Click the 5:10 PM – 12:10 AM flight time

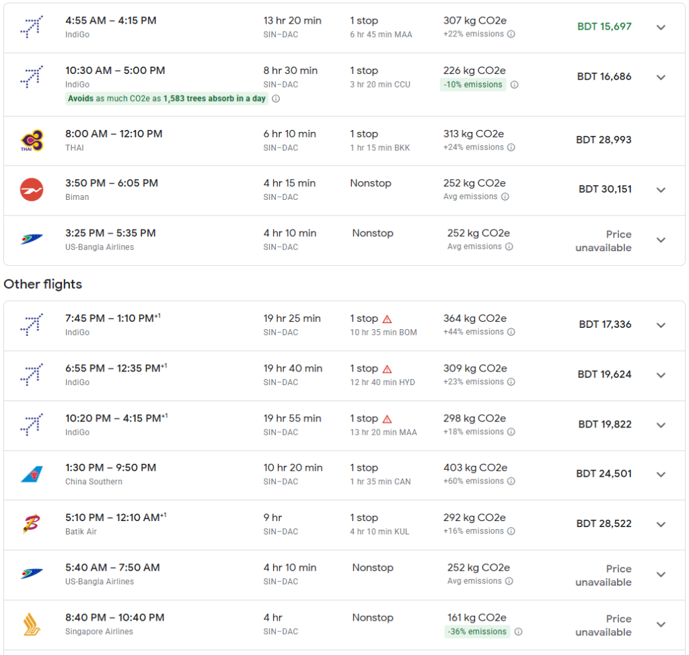tap(116, 517)
